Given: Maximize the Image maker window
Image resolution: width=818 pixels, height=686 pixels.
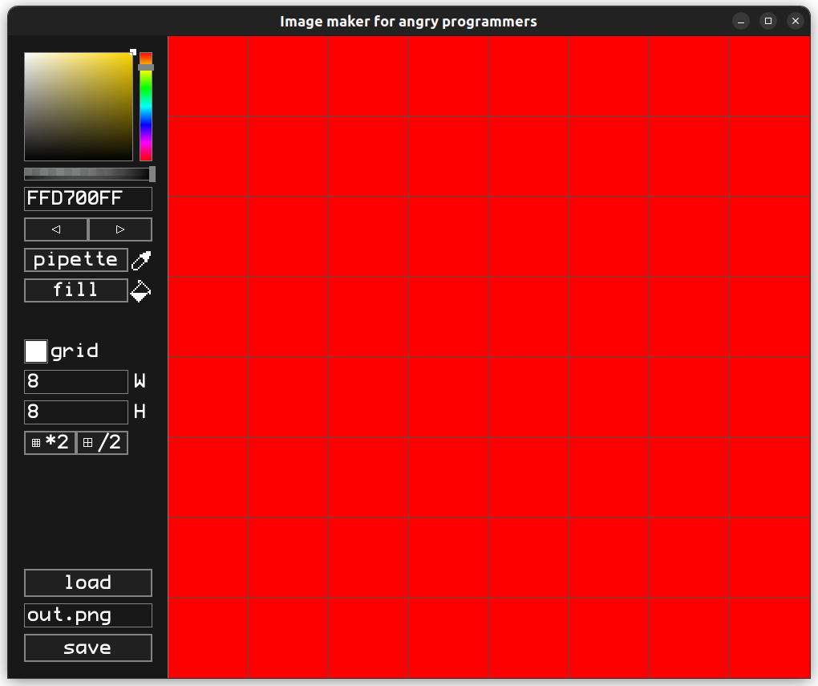Looking at the screenshot, I should (768, 22).
